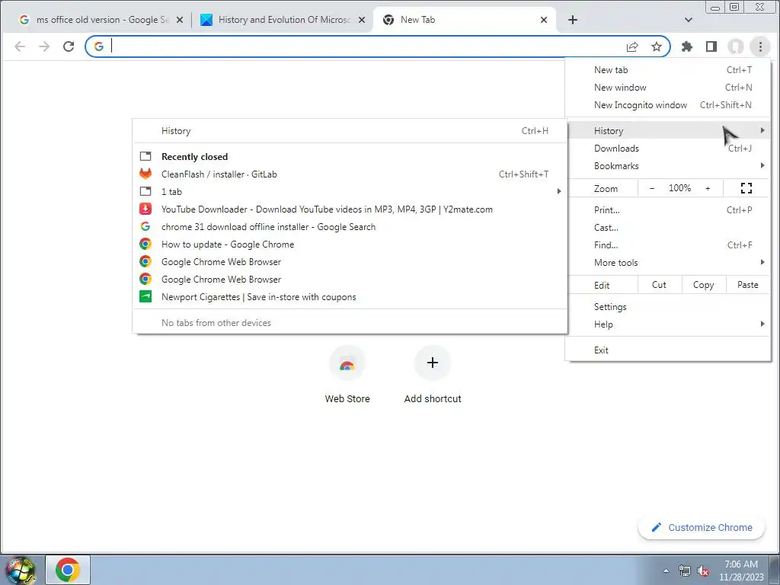Expand the History submenu arrow

762,130
